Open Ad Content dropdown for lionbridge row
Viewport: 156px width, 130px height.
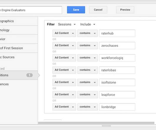64,107
